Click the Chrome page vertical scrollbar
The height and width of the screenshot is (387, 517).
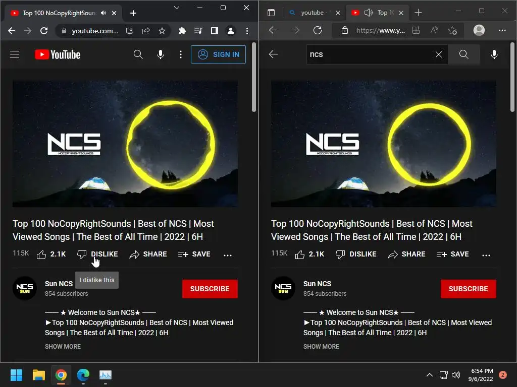click(254, 77)
